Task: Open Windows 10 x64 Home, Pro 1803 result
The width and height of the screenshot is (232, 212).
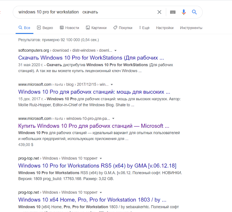Action: coord(92,200)
